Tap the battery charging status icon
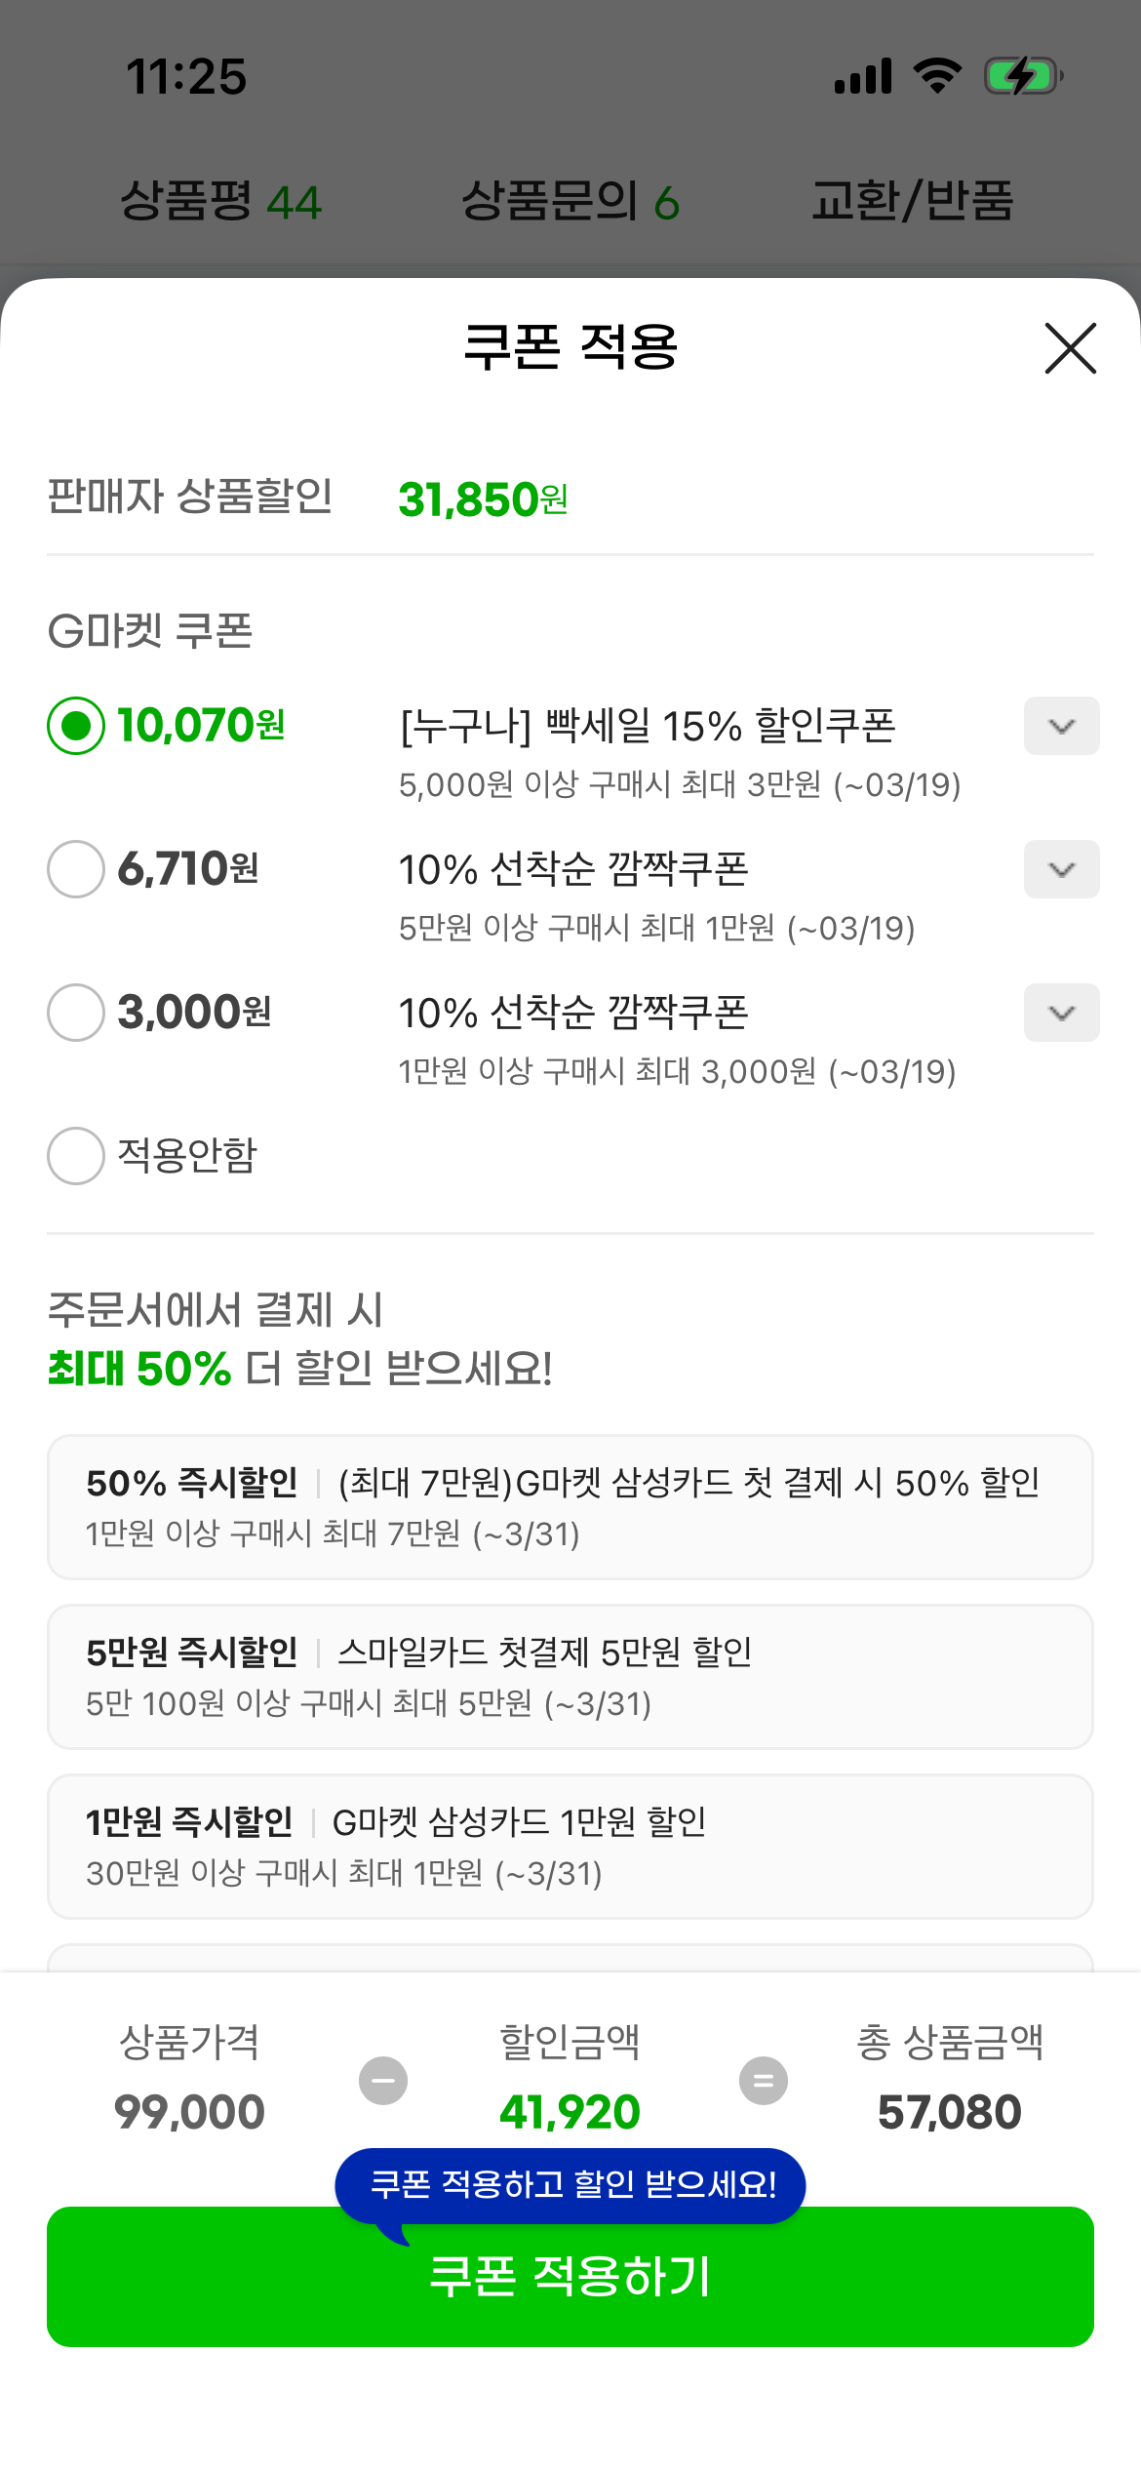The height and width of the screenshot is (2470, 1141). (1022, 76)
